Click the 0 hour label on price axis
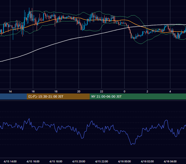This screenshot has height=164, width=186. pos(124,92)
